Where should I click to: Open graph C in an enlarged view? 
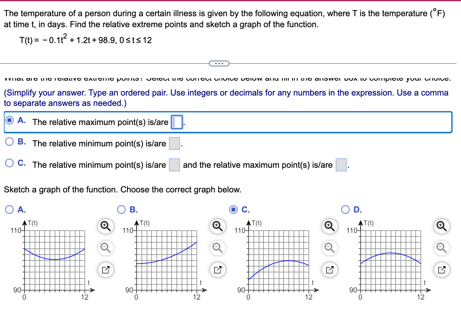[329, 269]
